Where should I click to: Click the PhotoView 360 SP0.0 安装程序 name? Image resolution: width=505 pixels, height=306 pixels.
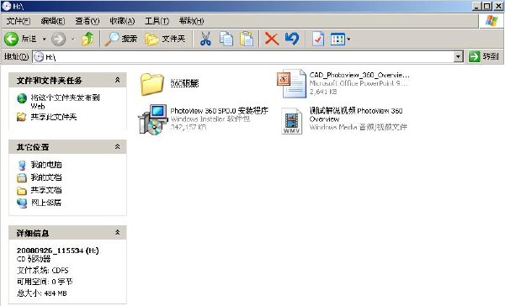[x=219, y=111]
